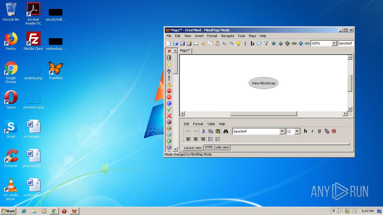Open the Tools menu

click(241, 36)
